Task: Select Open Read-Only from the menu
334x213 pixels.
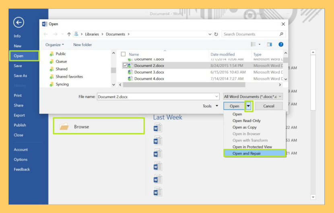Action: tap(246, 121)
